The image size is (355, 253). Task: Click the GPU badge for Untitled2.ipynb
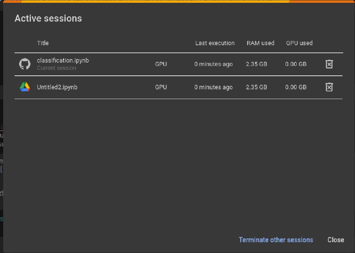click(161, 87)
